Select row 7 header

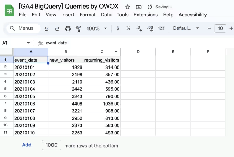7,103
